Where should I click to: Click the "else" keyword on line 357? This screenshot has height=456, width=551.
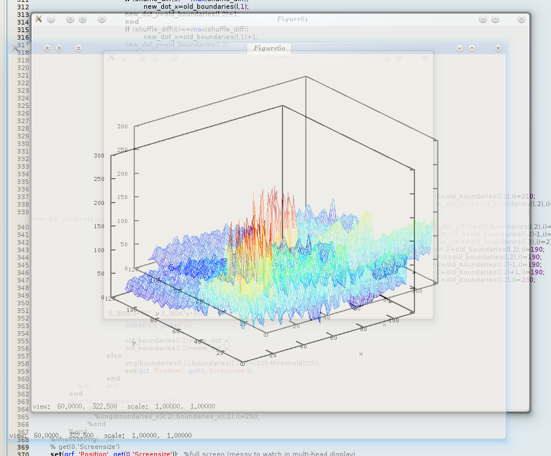click(114, 356)
